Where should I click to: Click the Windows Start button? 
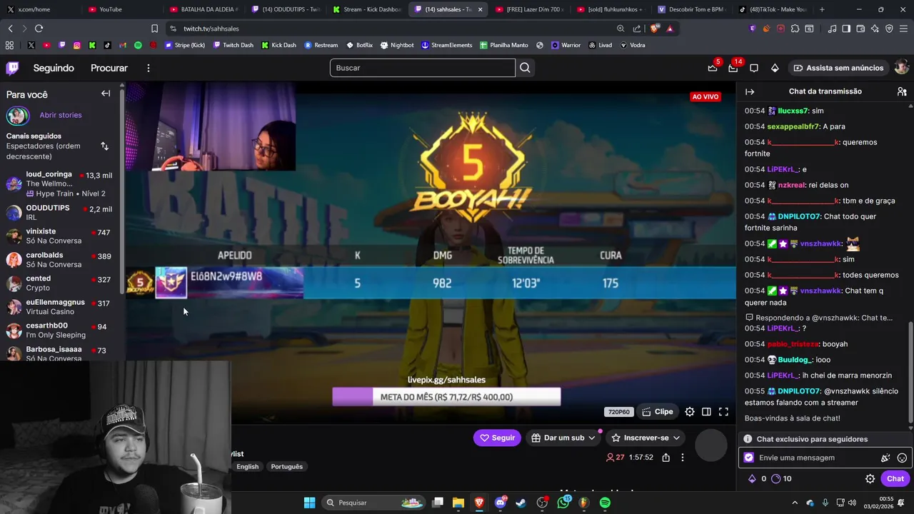309,503
